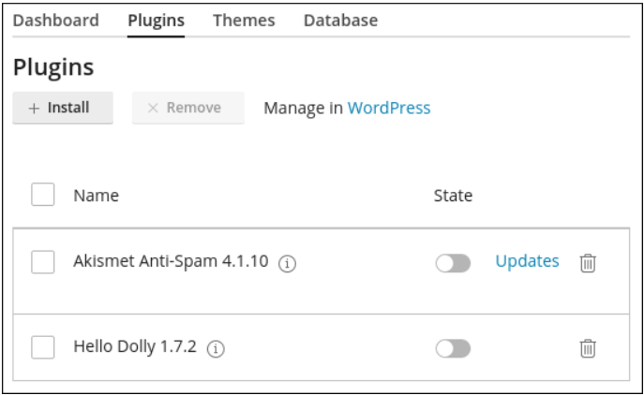Screen dimensions: 644x395
Task: Switch to the Dashboard tab
Action: pyautogui.click(x=55, y=20)
